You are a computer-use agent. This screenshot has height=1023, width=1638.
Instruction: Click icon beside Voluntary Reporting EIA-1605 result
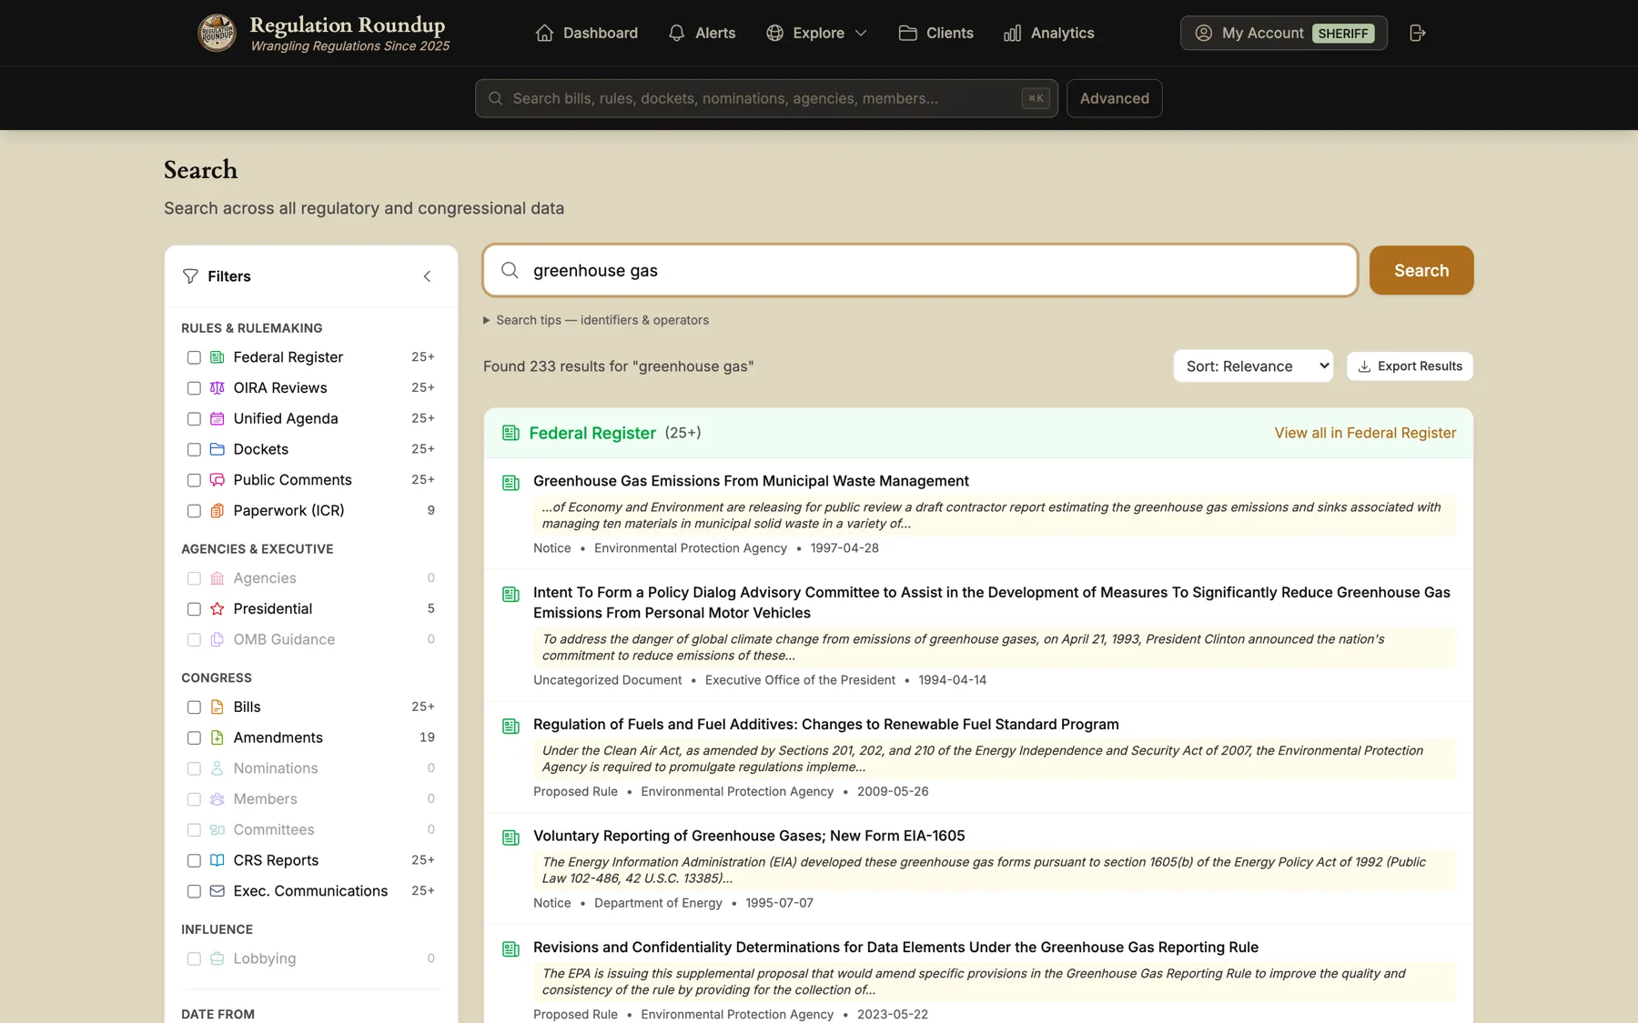pos(511,837)
